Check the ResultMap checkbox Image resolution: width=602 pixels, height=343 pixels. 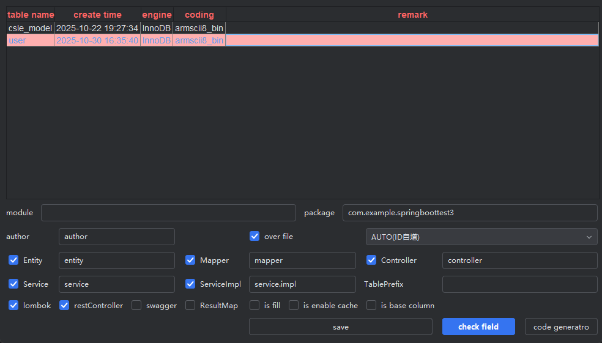tap(190, 305)
